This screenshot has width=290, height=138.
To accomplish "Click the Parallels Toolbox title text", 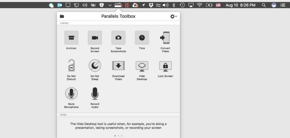I will tap(118, 16).
